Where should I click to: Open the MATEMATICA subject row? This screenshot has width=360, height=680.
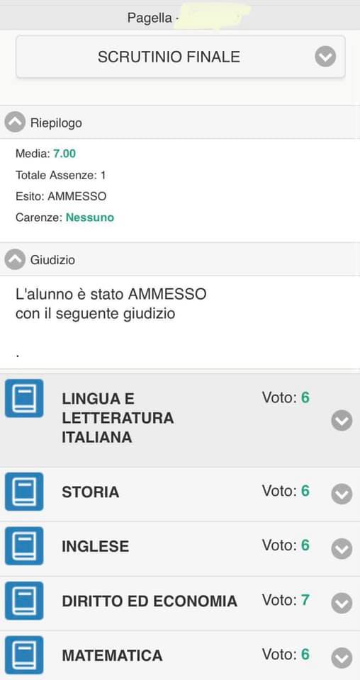click(x=180, y=656)
